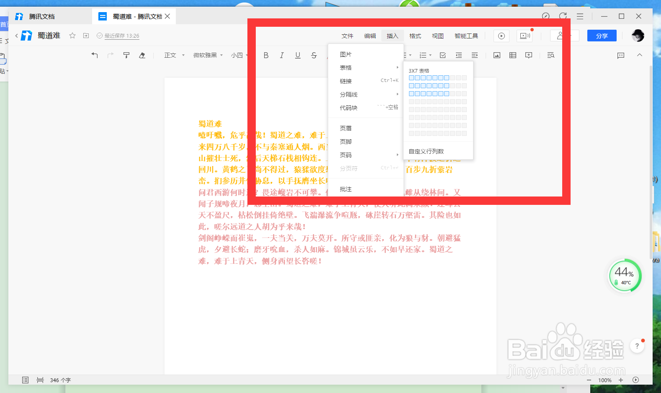Open the 小四 font size dropdown

click(x=239, y=55)
